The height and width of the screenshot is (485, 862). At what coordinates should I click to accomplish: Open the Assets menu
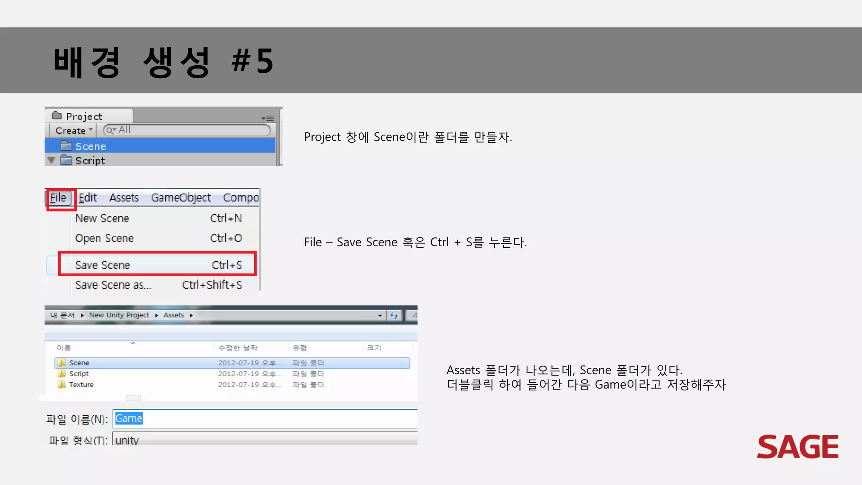click(124, 198)
